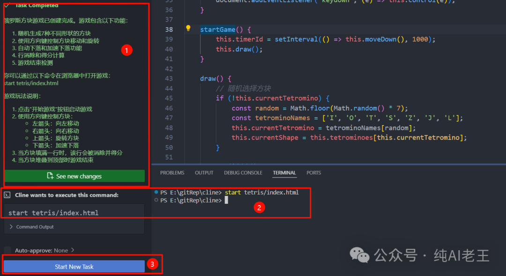Open the PORTS tab
Screen dimensions: 506x276
pos(313,173)
